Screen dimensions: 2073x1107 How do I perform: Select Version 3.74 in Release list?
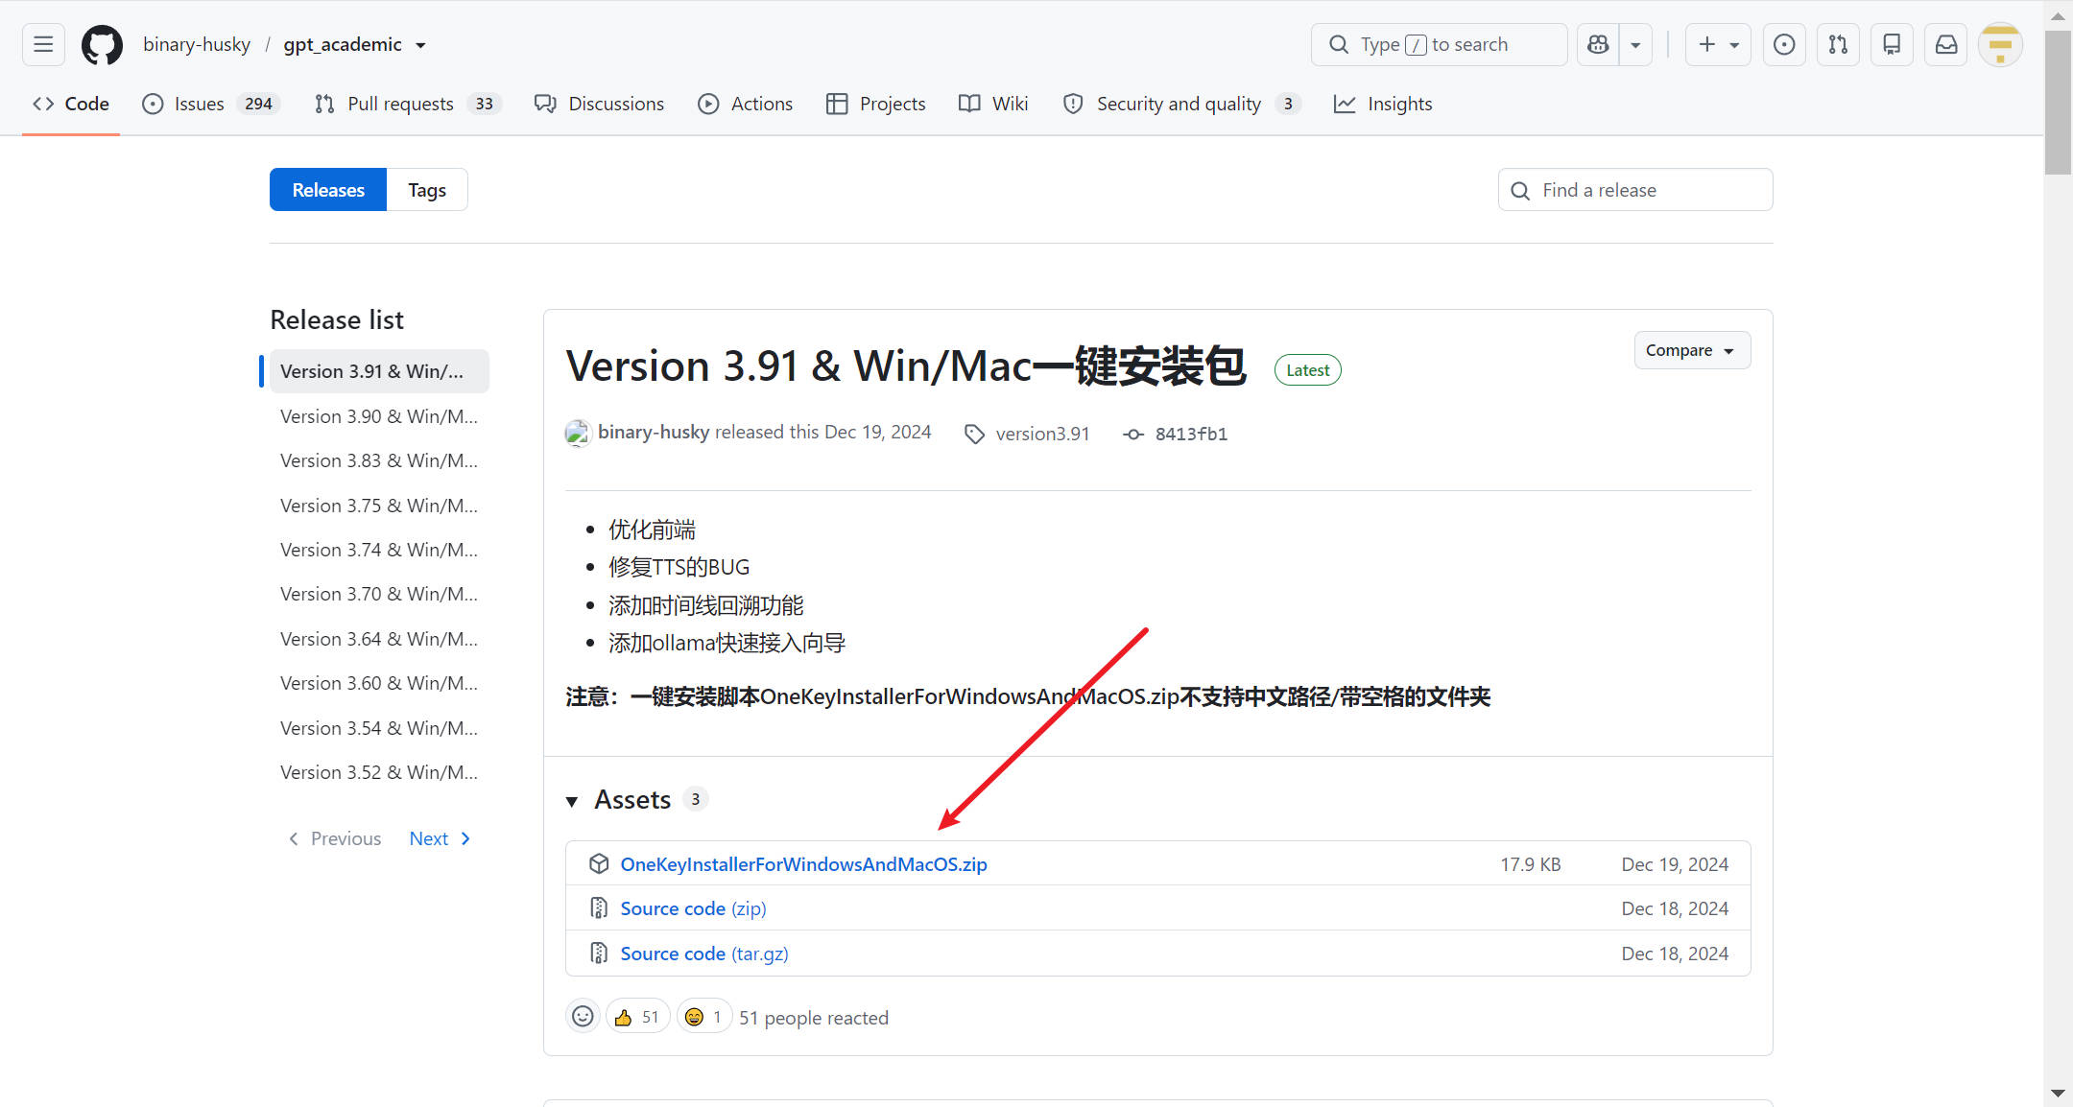[379, 550]
